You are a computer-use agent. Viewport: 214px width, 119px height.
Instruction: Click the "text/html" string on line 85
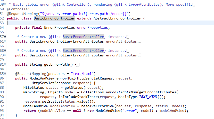coord(82,74)
